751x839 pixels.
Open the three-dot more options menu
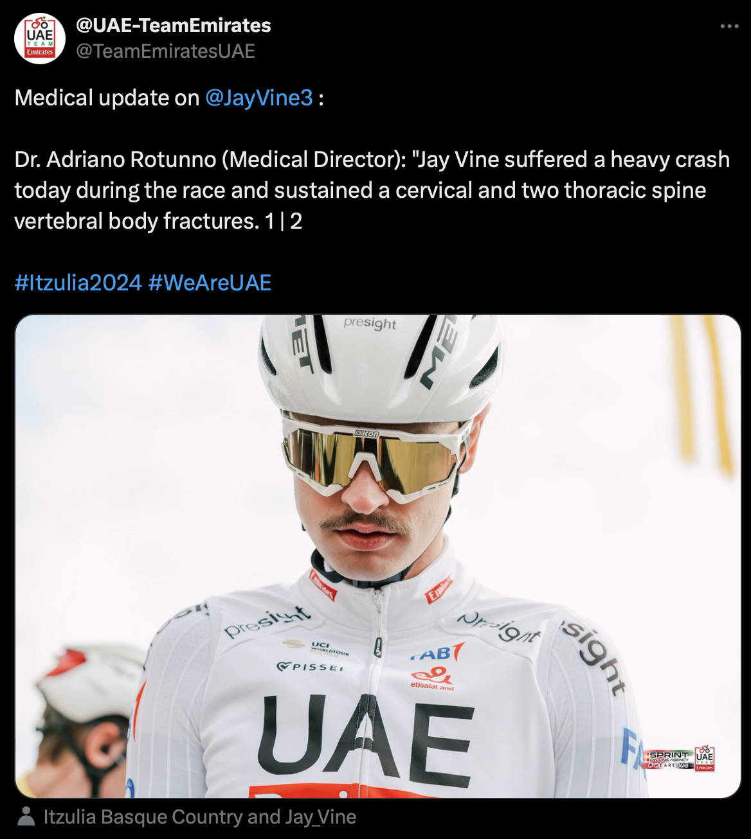(x=729, y=26)
